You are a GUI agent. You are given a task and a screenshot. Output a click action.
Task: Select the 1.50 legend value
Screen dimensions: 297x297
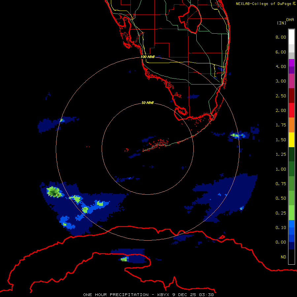[281, 140]
